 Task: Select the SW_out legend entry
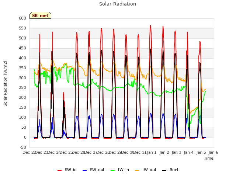(93, 170)
